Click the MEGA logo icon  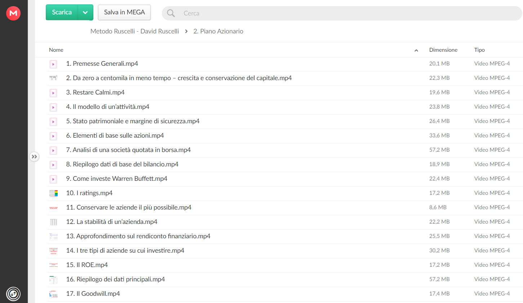13,13
